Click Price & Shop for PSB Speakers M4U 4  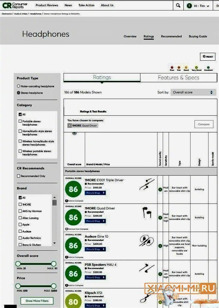[95, 277]
